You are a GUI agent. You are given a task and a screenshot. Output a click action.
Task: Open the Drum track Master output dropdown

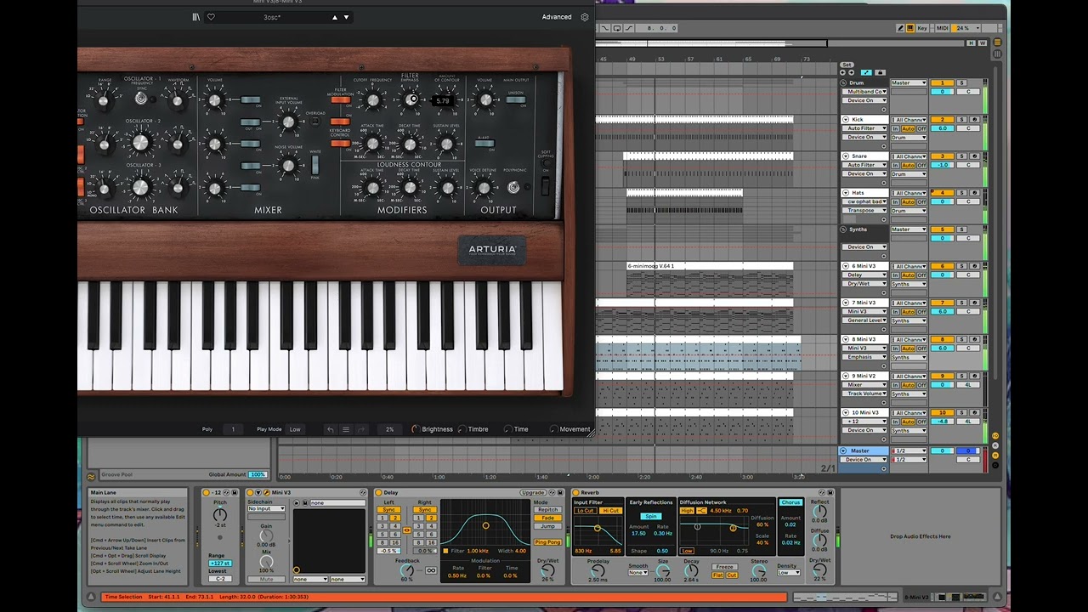(908, 83)
